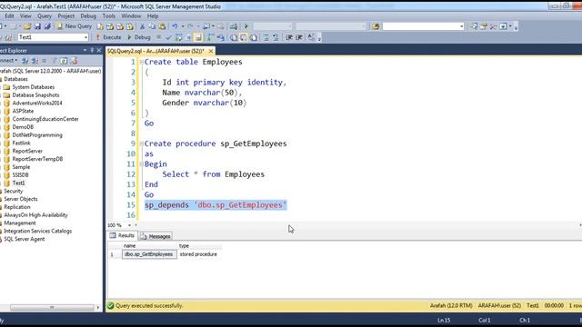Click the Filter icon in Object Explorer
Image resolution: width=582 pixels, height=327 pixels.
pos(55,61)
